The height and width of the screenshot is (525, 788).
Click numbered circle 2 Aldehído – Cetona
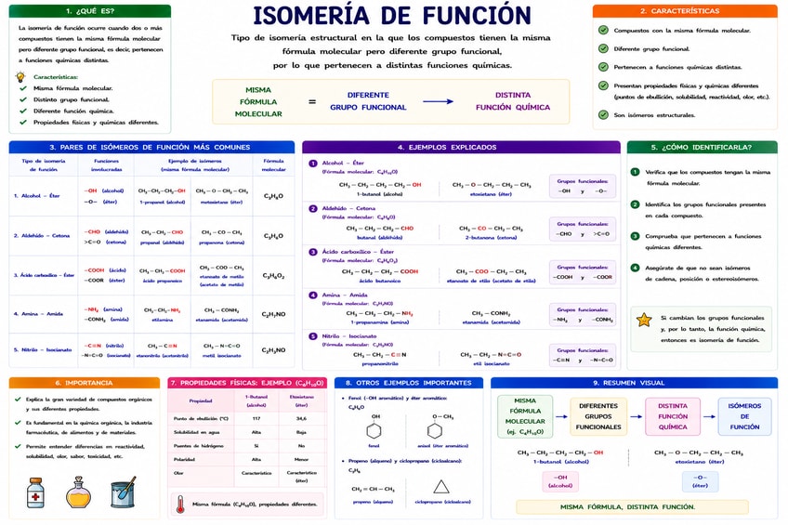[313, 208]
